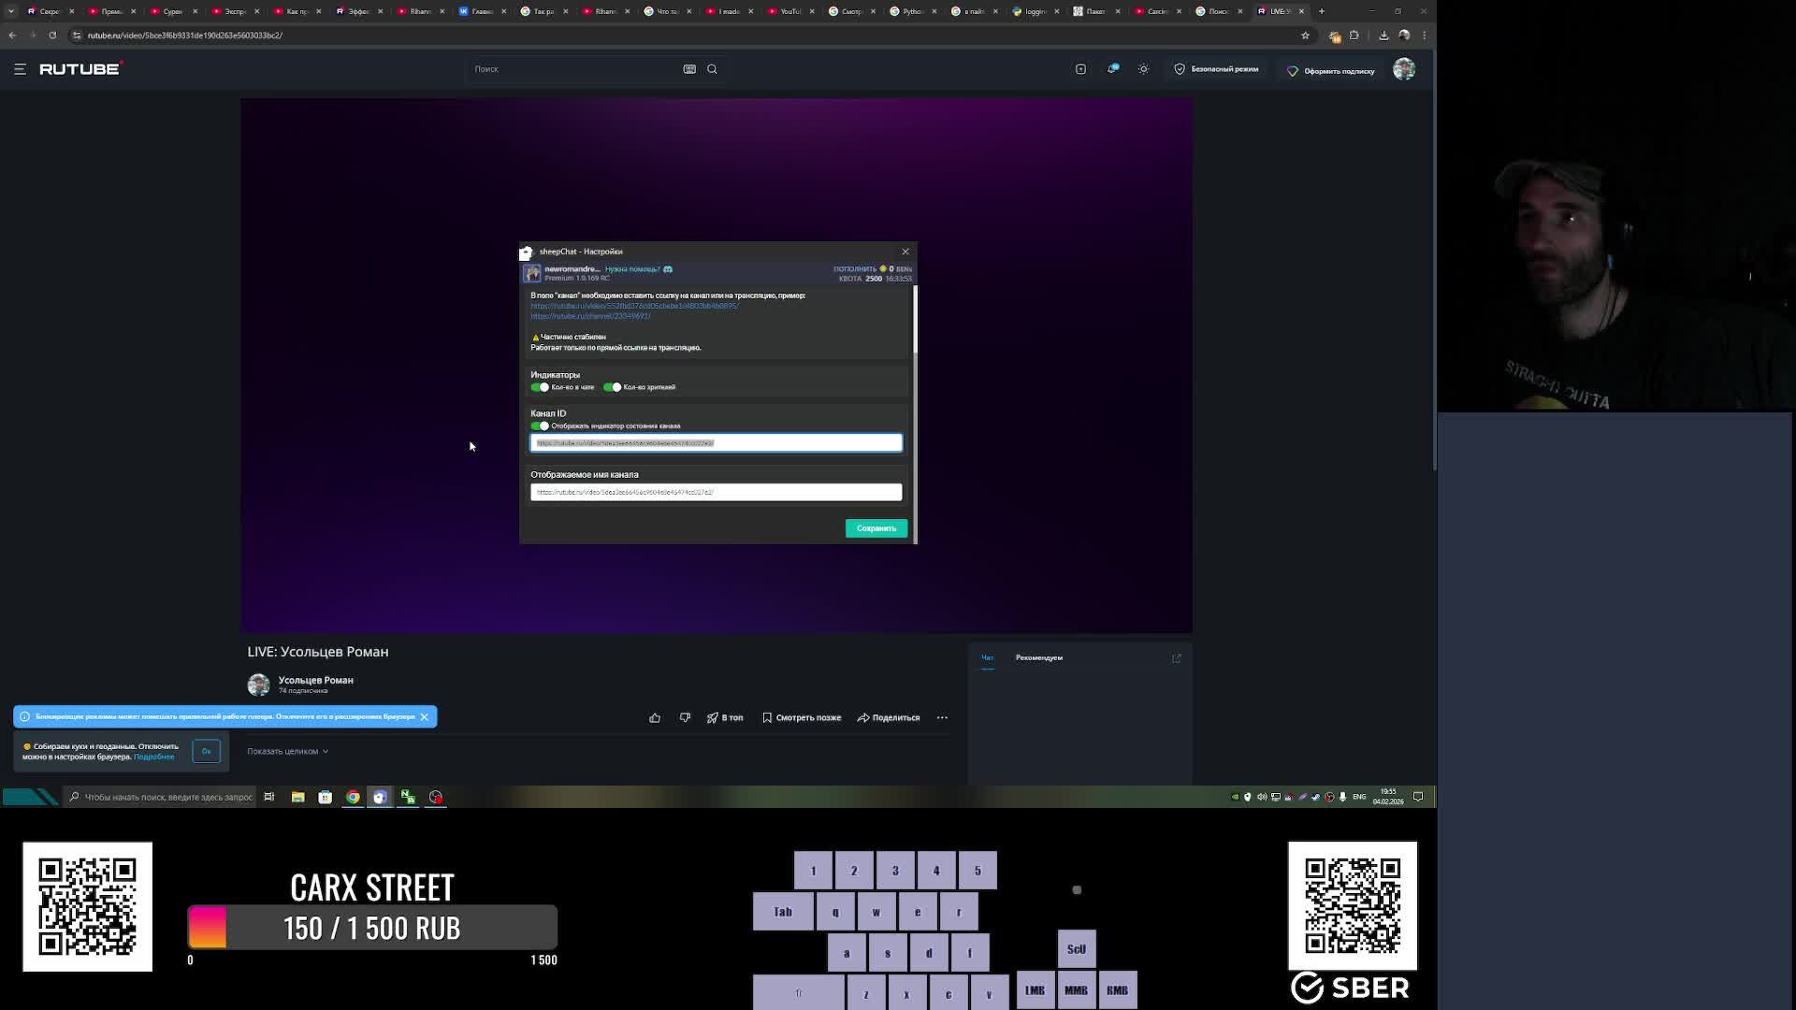Viewport: 1796px width, 1010px height.
Task: Open the Discord help icon in sheepChat
Action: coord(668,269)
